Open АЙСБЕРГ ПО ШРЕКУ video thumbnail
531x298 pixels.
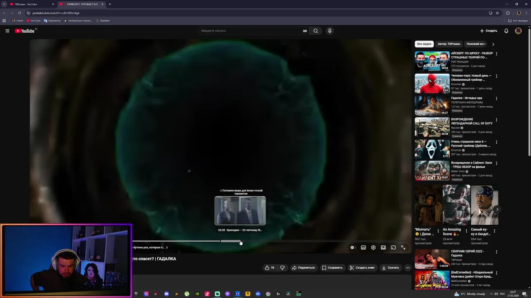432,61
